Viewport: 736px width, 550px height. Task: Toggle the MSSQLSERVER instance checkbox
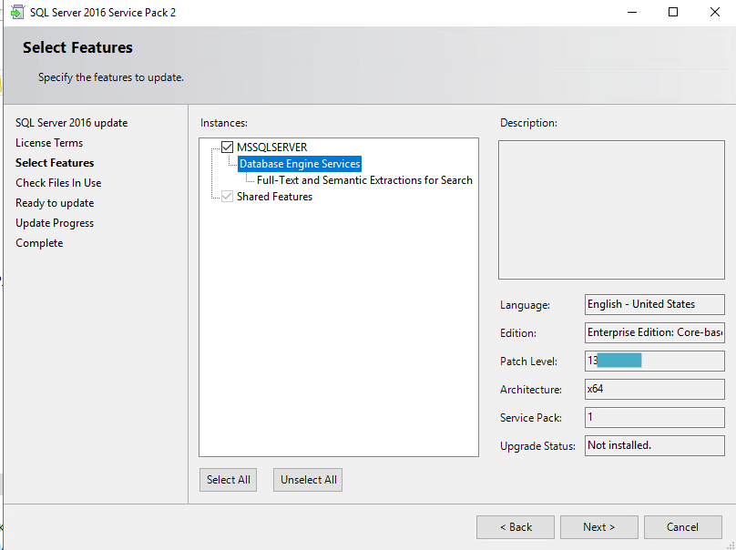tap(227, 147)
